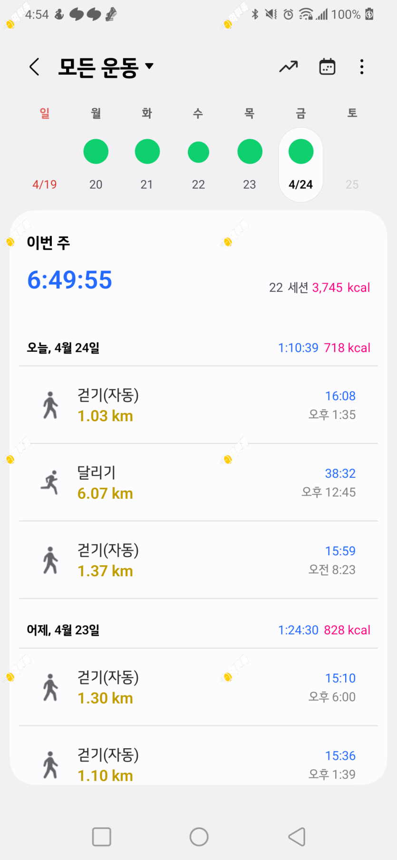
Task: Open 걷기(자동) 1.30 km entry from yesterday
Action: [x=198, y=687]
